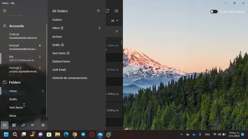Open File Explorer from taskbar
The width and height of the screenshot is (248, 139).
(x=58, y=134)
